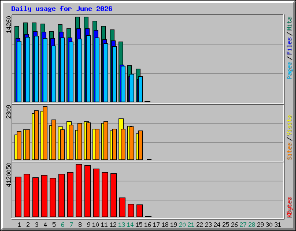Click green weekend day label 28
Viewport: 296px width, 231px height.
[251, 225]
